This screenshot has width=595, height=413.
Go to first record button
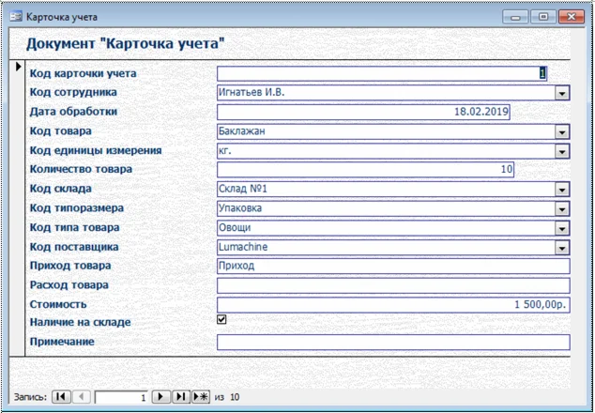click(61, 397)
